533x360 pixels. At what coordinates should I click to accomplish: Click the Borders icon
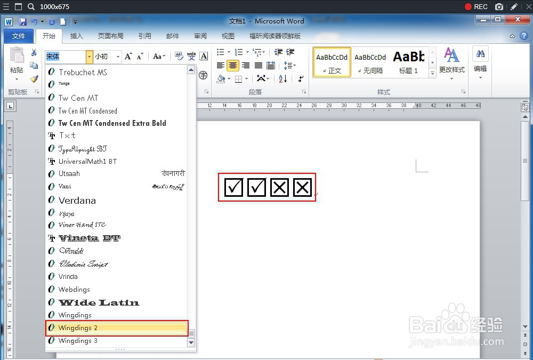coord(239,79)
